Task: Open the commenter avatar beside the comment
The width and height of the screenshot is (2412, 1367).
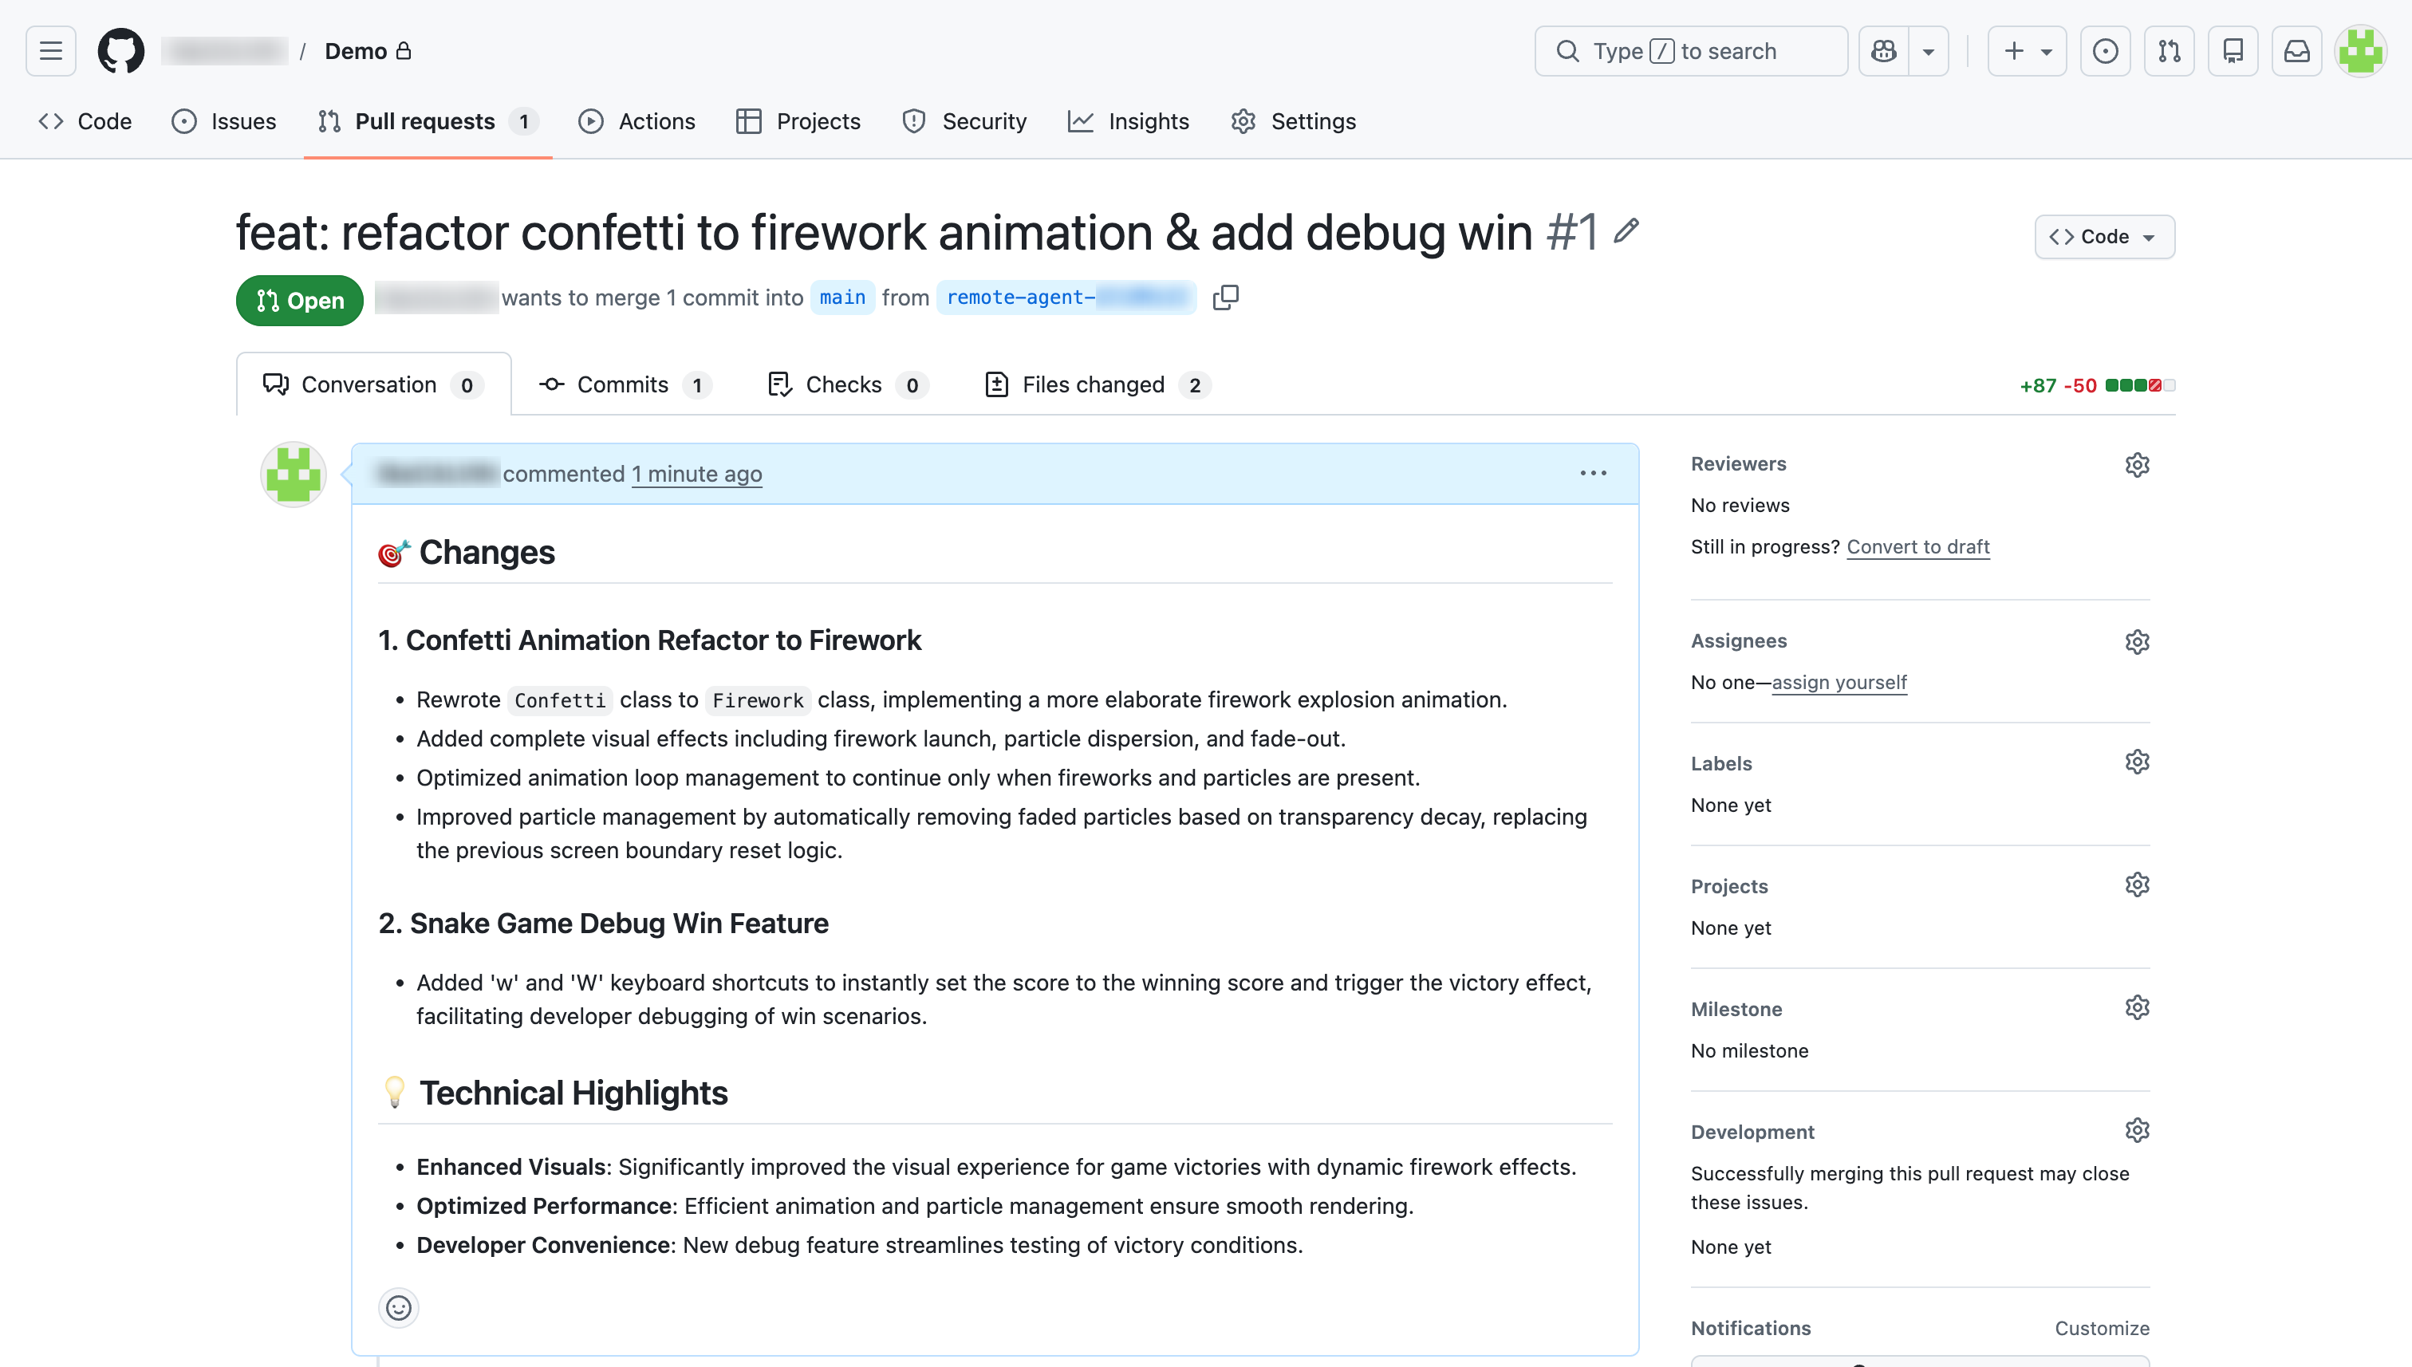Action: (293, 474)
